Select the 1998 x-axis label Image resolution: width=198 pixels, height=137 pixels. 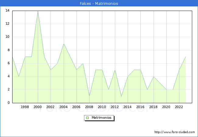tap(25, 107)
